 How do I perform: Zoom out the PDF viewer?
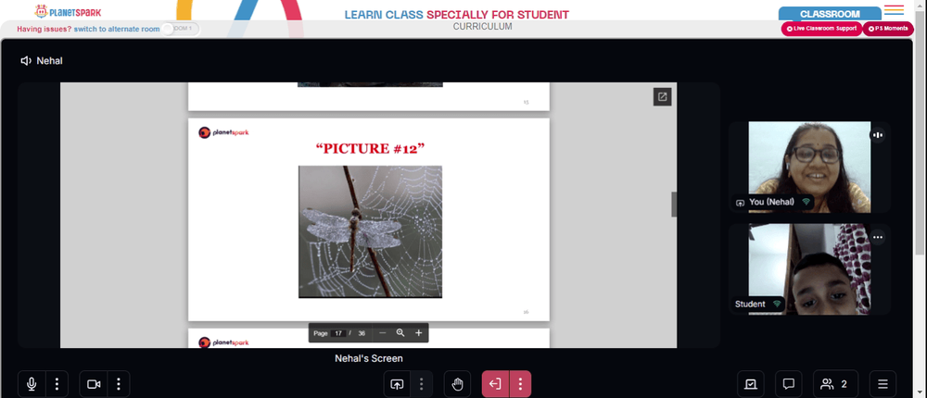coord(383,333)
